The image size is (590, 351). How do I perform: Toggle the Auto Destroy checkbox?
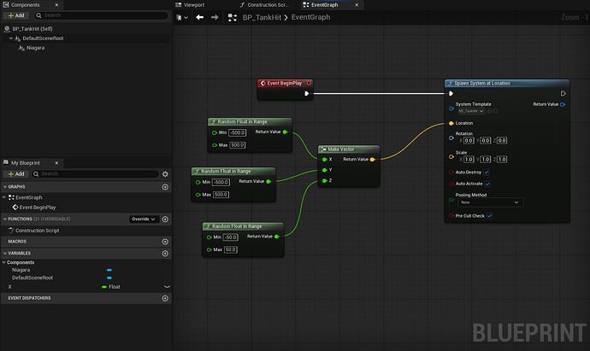pyautogui.click(x=487, y=172)
